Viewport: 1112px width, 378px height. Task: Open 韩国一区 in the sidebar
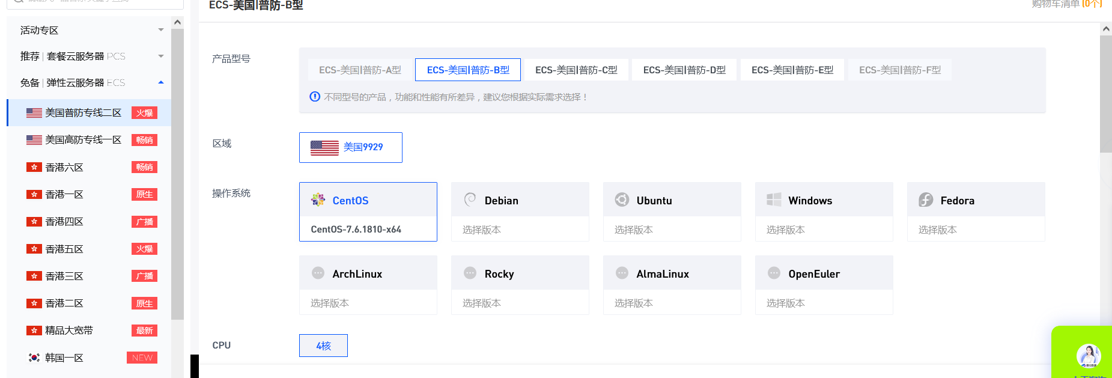pos(89,358)
